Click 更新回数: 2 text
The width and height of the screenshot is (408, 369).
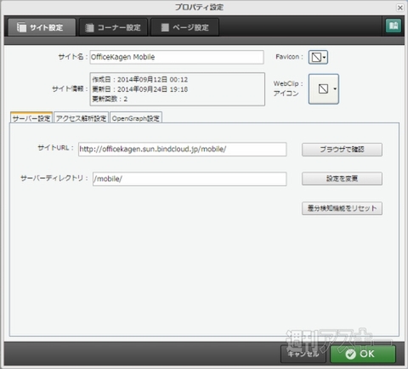110,99
